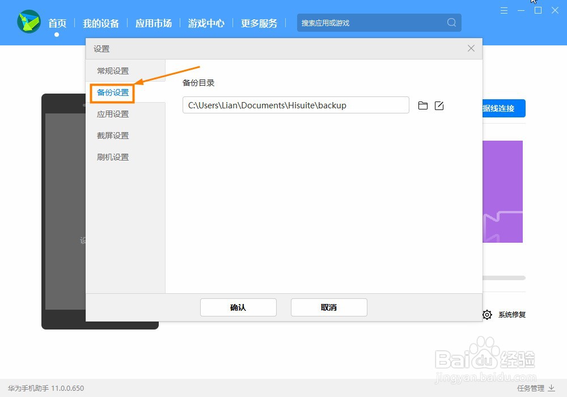Switch to the 应用市场 tab
The width and height of the screenshot is (567, 397).
coord(153,23)
